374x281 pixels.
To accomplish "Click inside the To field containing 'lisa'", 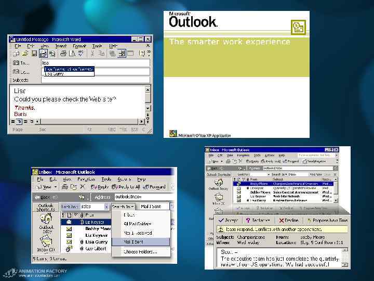I will click(96, 63).
